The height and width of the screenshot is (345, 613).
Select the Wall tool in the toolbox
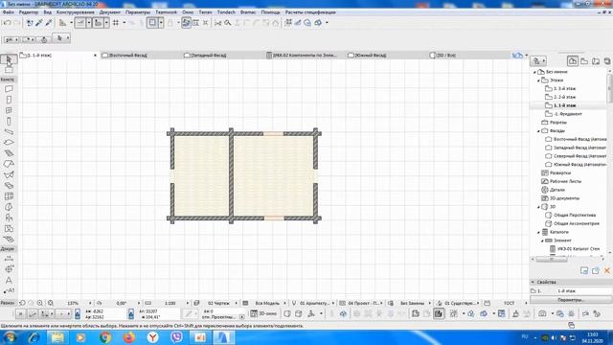point(9,89)
